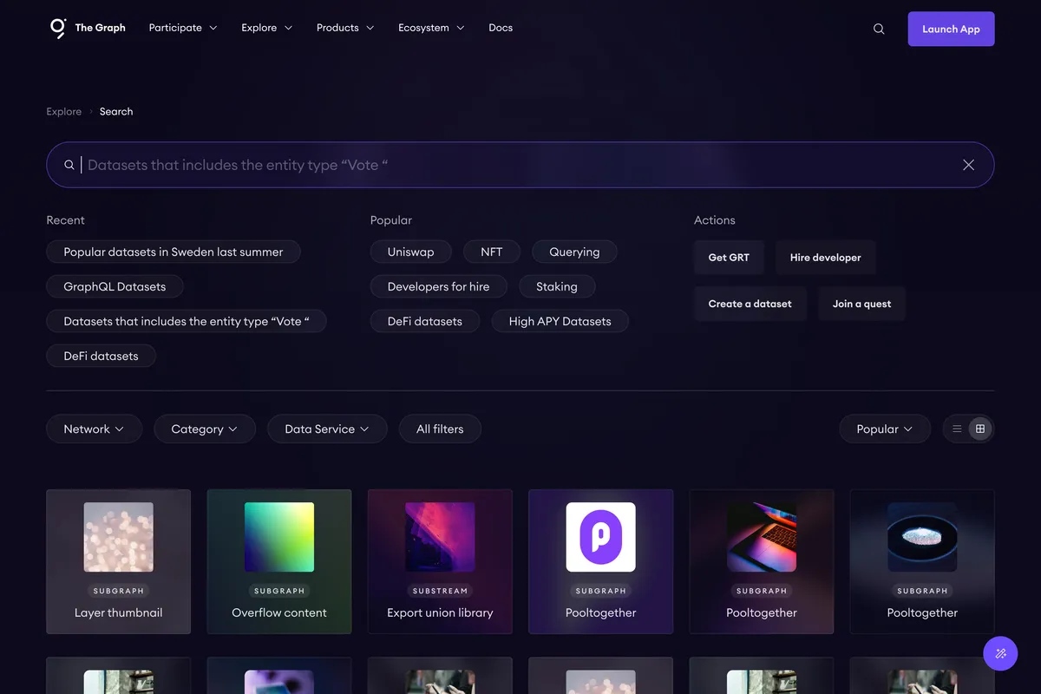Viewport: 1041px width, 694px height.
Task: Open the Data Service dropdown
Action: (x=327, y=429)
